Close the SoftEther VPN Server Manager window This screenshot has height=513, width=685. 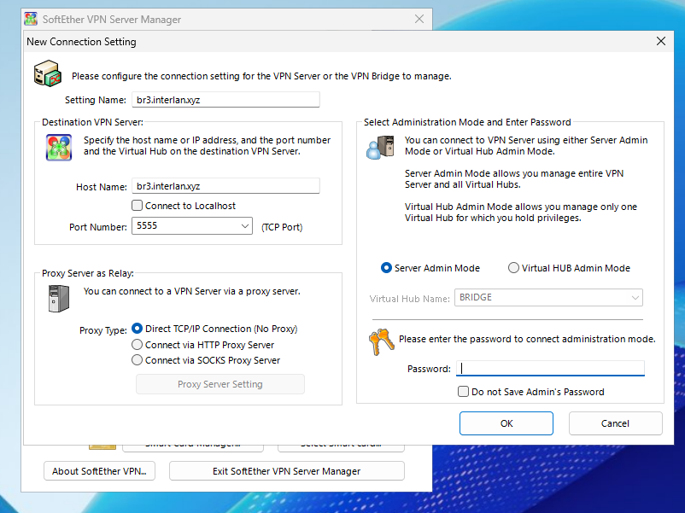coord(419,19)
